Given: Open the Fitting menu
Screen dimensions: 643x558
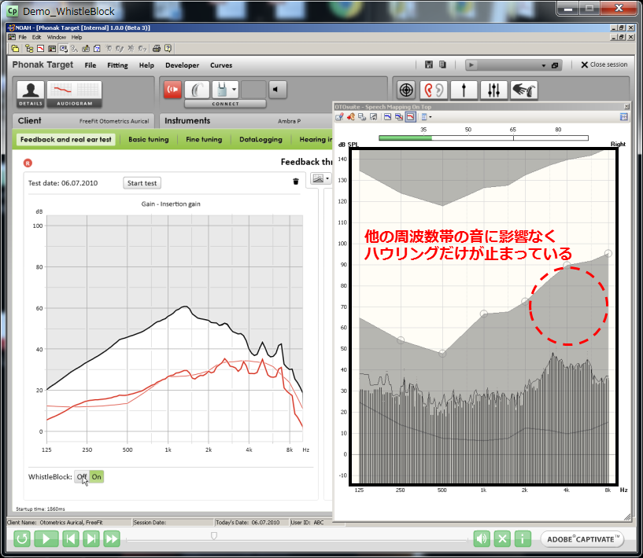Looking at the screenshot, I should [117, 65].
